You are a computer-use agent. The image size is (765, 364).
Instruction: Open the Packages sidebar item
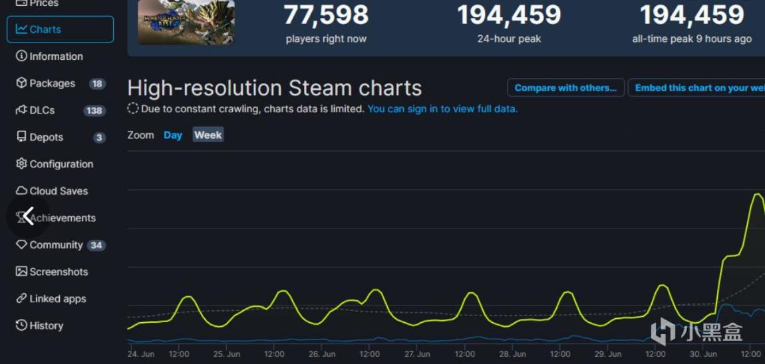[x=60, y=83]
